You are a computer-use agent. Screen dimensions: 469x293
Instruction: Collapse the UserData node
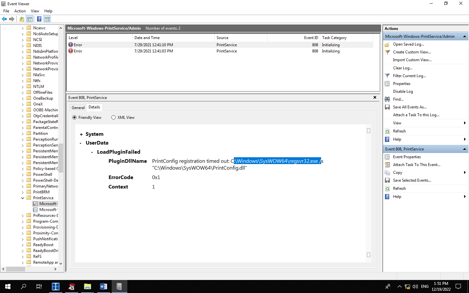click(x=81, y=143)
